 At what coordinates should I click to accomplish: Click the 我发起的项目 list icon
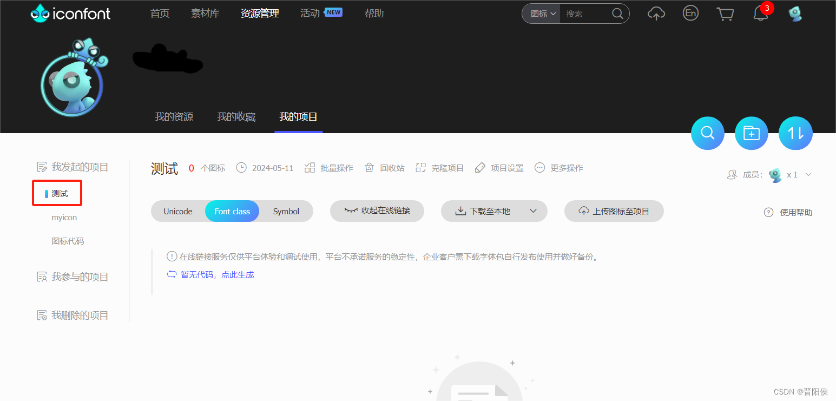(42, 167)
